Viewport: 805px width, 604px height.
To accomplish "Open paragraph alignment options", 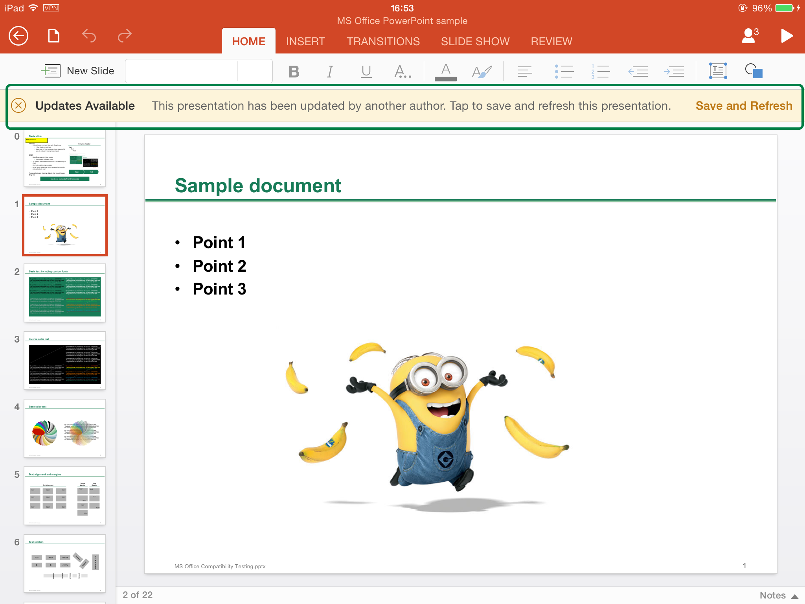I will coord(525,72).
